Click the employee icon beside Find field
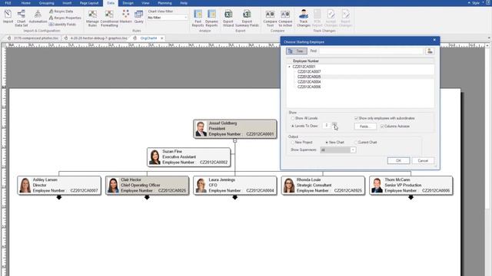The image size is (492, 276). pos(430,51)
